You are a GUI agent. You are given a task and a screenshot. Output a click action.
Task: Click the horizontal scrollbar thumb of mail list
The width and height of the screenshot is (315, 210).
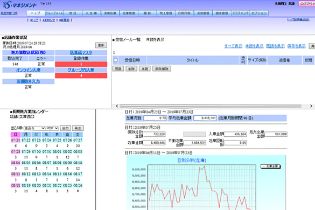point(211,106)
